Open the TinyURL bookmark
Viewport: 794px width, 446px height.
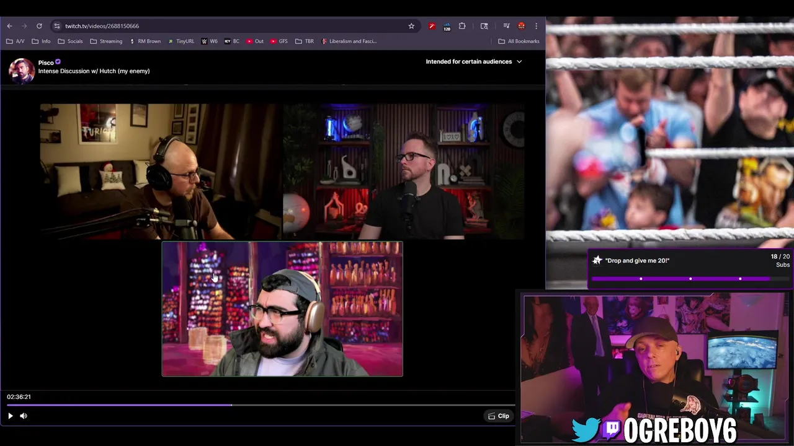click(181, 42)
